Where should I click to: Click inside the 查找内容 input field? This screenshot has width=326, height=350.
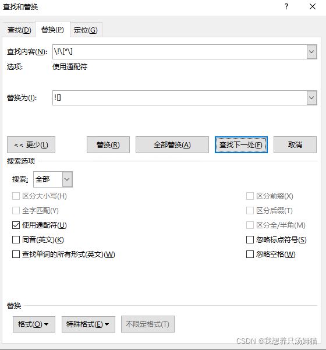coord(180,52)
